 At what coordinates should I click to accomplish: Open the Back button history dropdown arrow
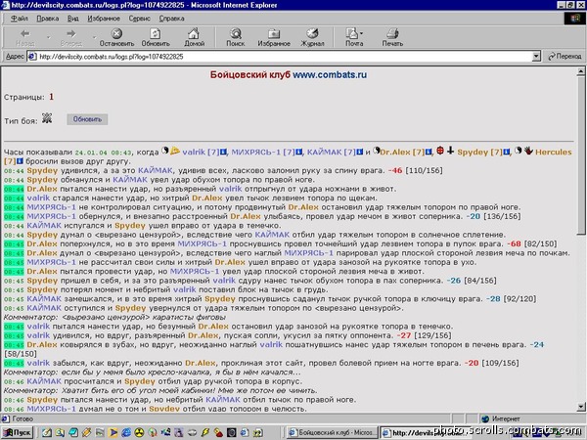(x=48, y=37)
